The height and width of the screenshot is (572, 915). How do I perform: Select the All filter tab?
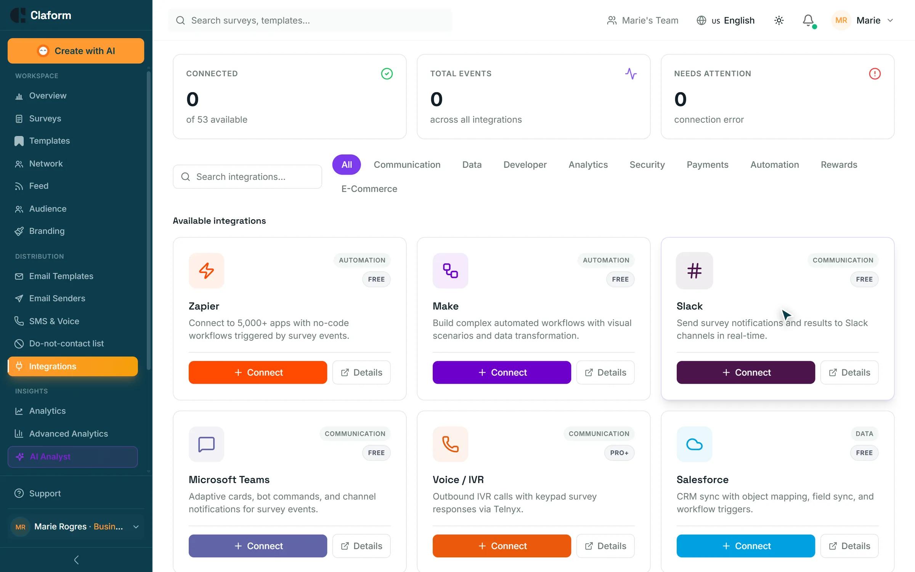[347, 165]
